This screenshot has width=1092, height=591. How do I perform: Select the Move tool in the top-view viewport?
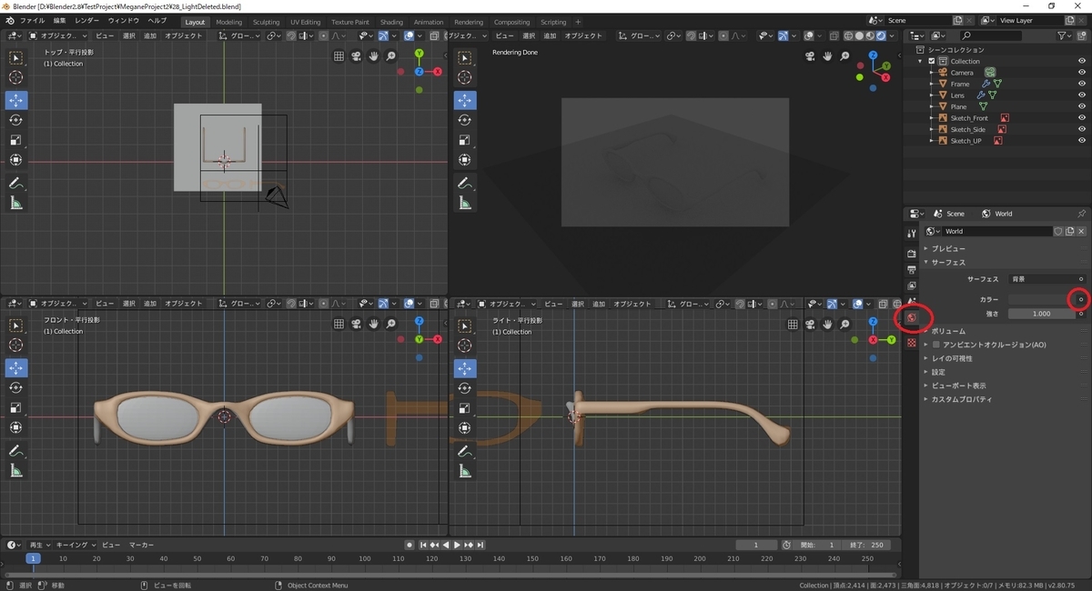tap(15, 100)
